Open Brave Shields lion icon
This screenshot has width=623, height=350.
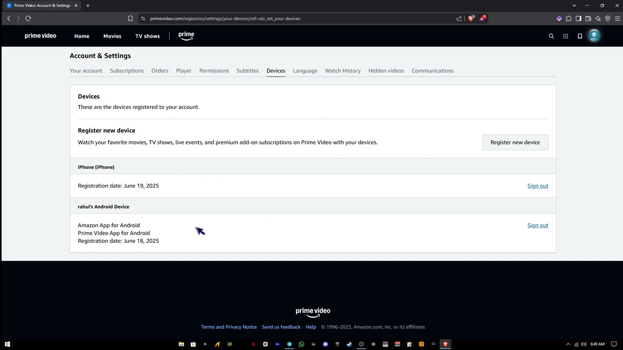(471, 18)
